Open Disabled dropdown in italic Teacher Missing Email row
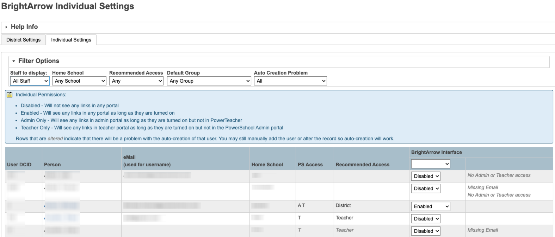 426,231
